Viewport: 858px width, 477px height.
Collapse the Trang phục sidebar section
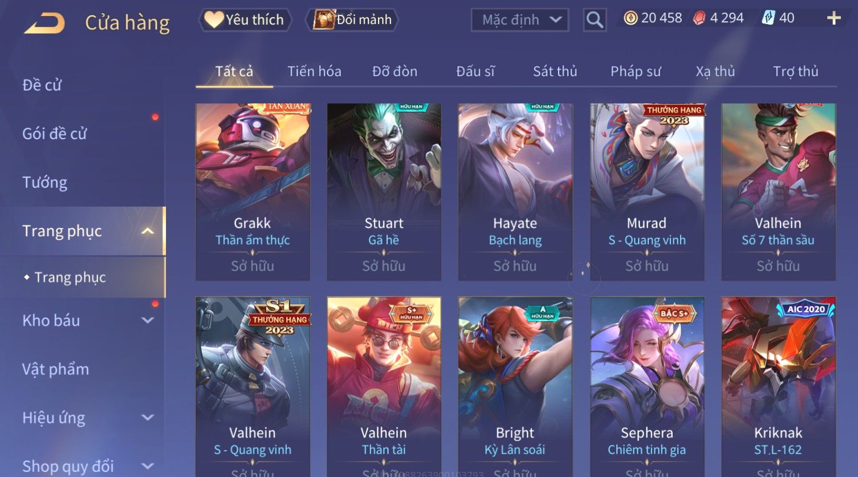tap(147, 231)
